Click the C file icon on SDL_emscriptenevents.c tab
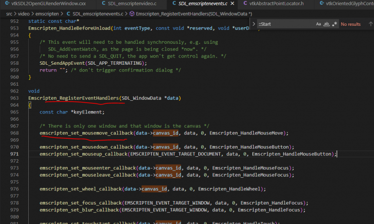Screen dimensions: 374x224 (174, 3)
